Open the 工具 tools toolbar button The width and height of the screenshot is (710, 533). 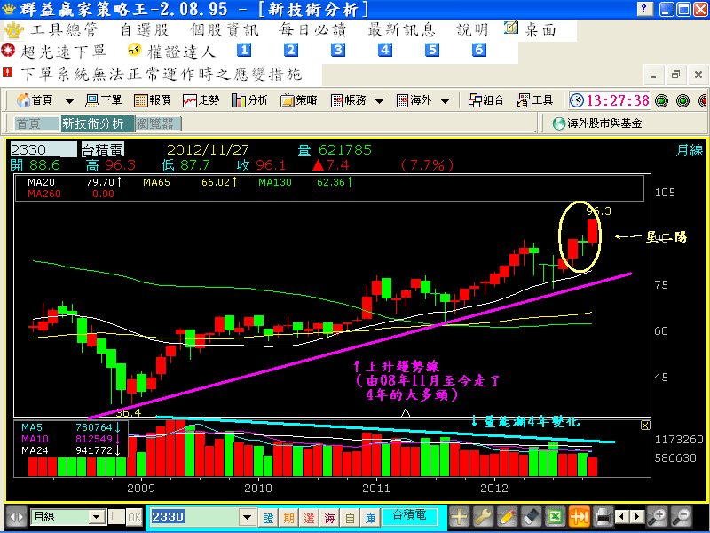point(535,100)
